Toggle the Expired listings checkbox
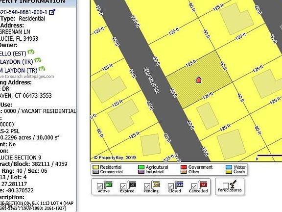 click(x=123, y=186)
